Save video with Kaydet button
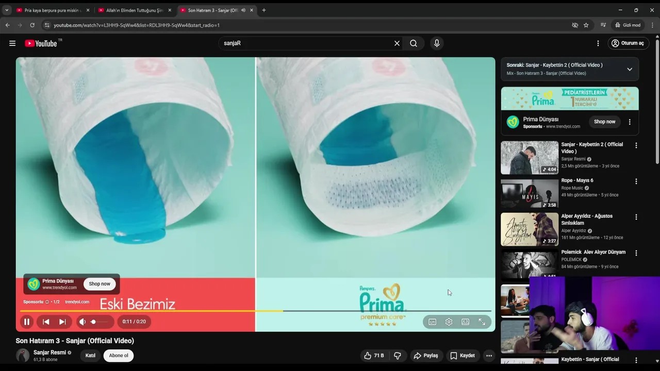This screenshot has height=371, width=660. coord(463,356)
